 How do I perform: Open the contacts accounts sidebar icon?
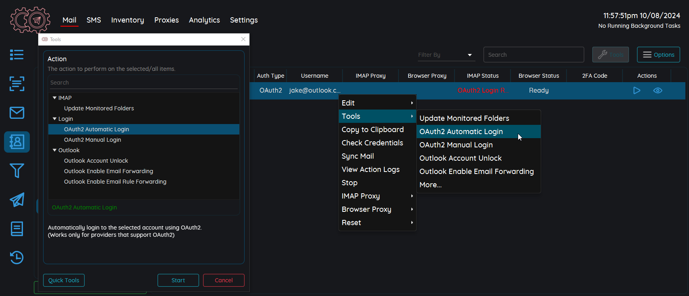(17, 142)
